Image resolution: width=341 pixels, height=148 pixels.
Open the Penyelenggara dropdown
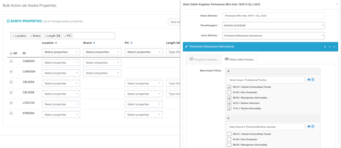point(273,25)
